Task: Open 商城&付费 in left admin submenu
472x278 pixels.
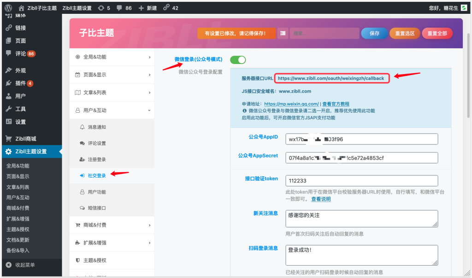Action: point(18,208)
